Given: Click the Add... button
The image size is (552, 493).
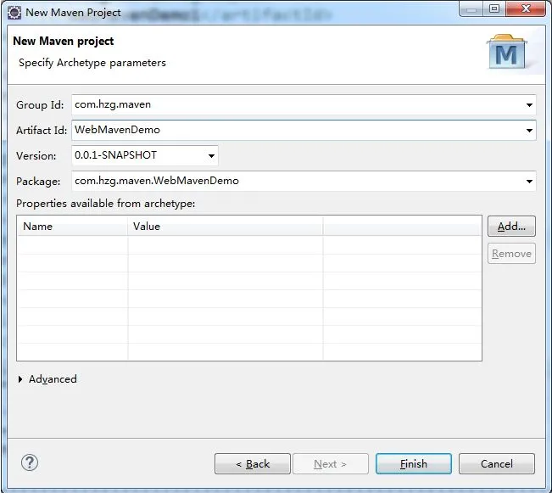Looking at the screenshot, I should coord(511,227).
